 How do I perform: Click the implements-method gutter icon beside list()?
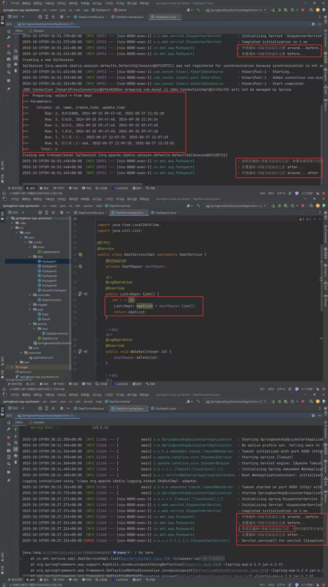point(86,294)
